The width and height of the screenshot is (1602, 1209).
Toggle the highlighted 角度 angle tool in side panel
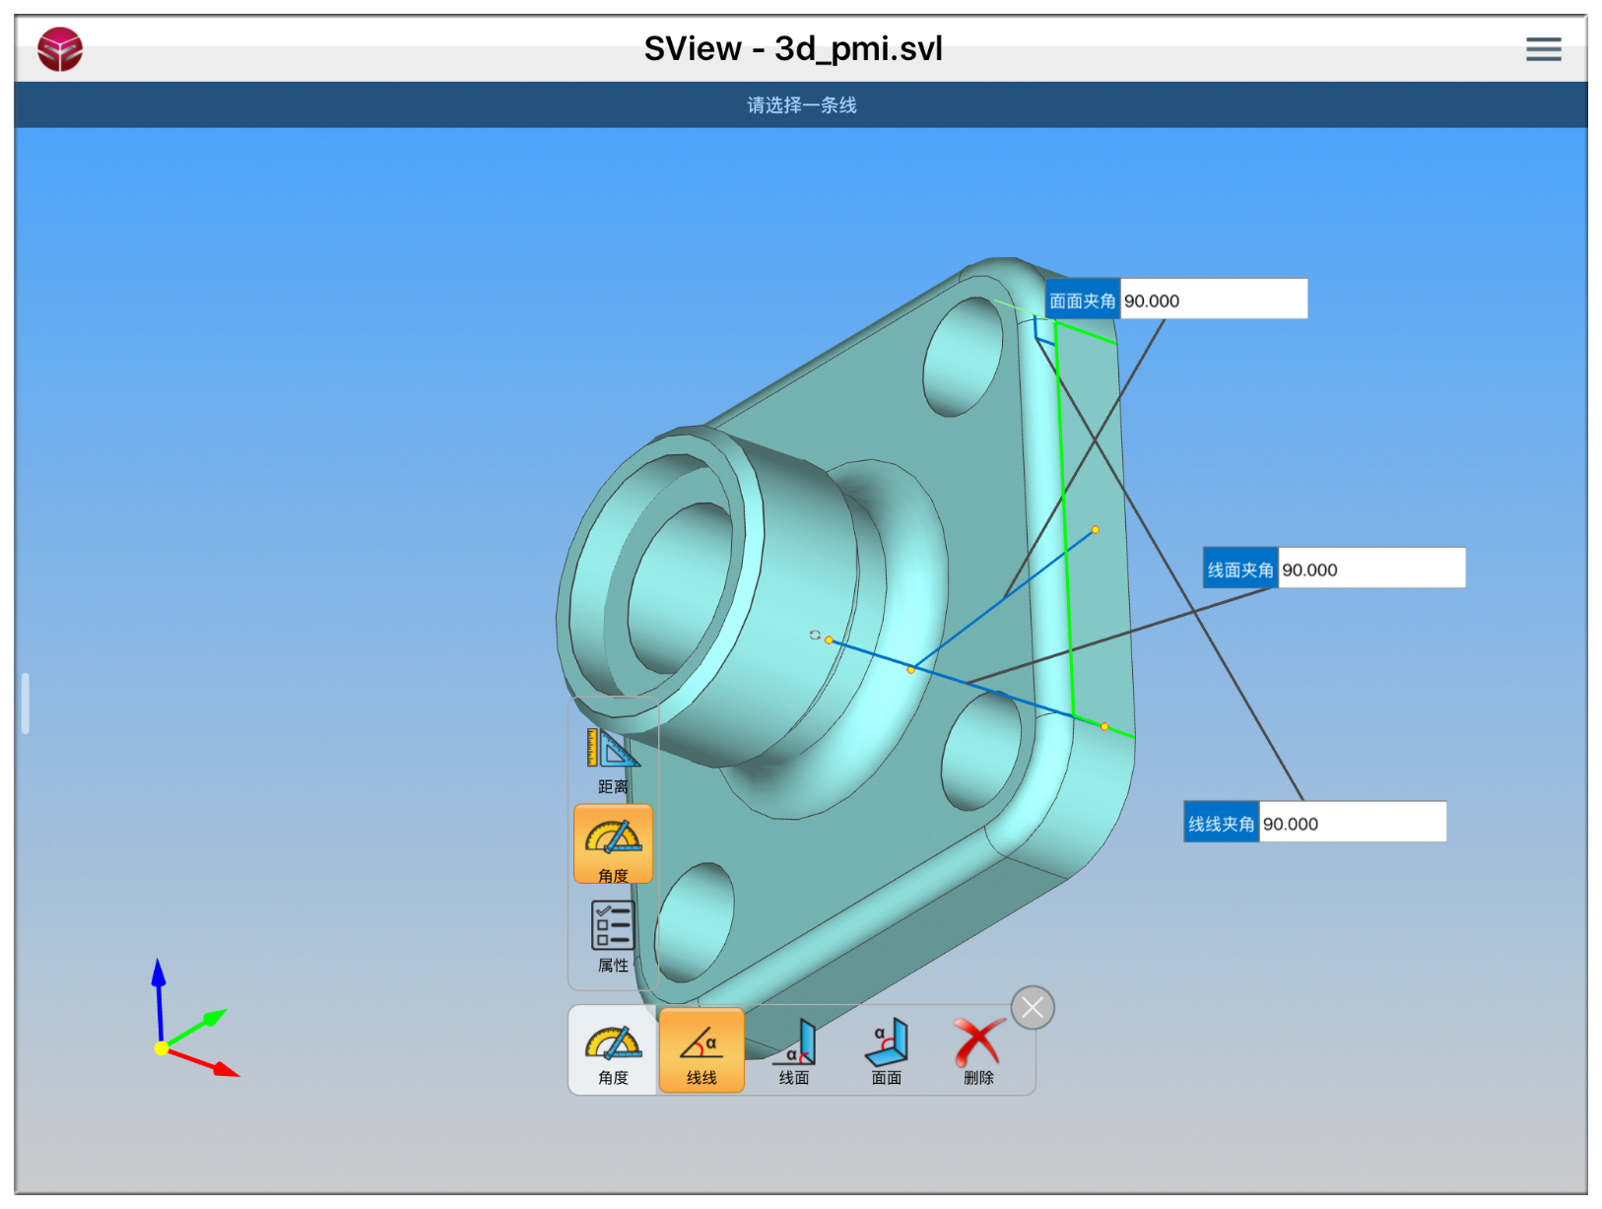613,844
